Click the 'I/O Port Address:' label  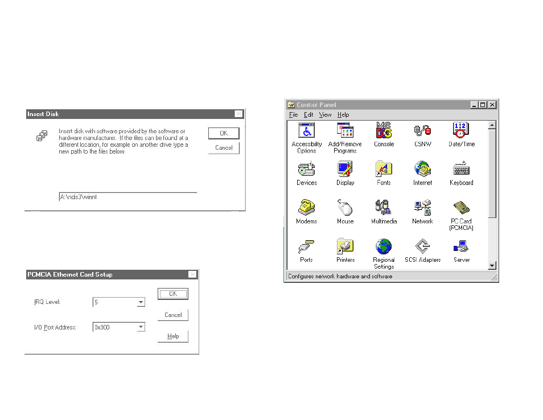click(x=55, y=327)
